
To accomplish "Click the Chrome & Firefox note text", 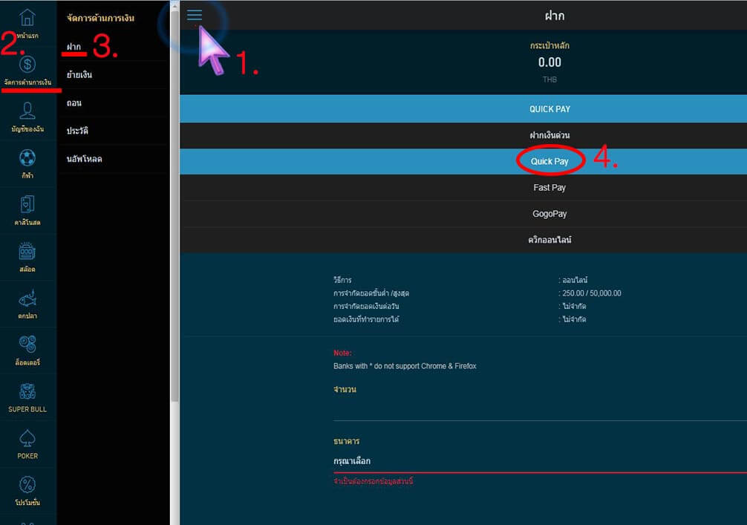I will coord(405,366).
